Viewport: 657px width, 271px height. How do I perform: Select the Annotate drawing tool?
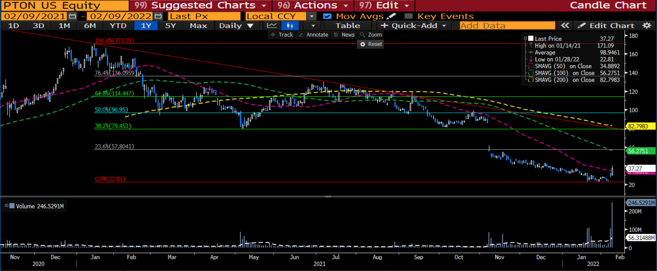(313, 35)
